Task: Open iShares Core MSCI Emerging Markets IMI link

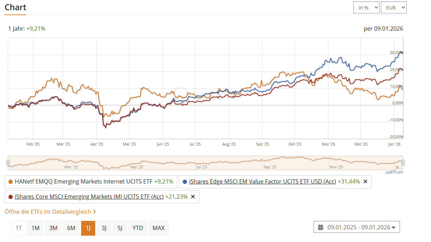Action: pos(89,197)
